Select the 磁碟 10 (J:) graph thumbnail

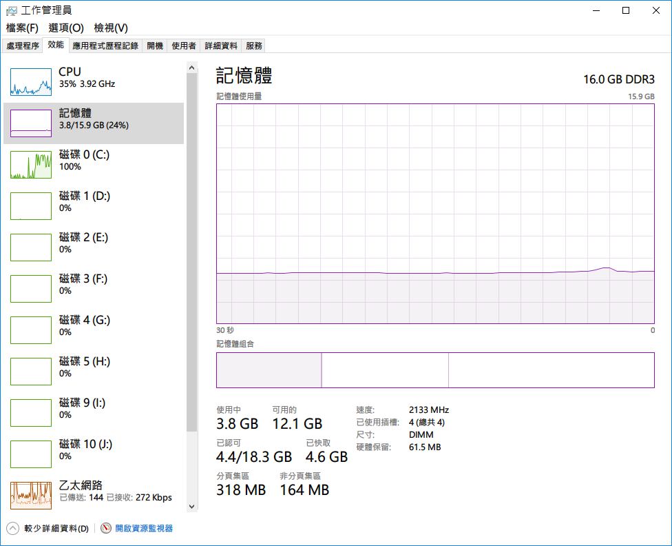tap(31, 454)
